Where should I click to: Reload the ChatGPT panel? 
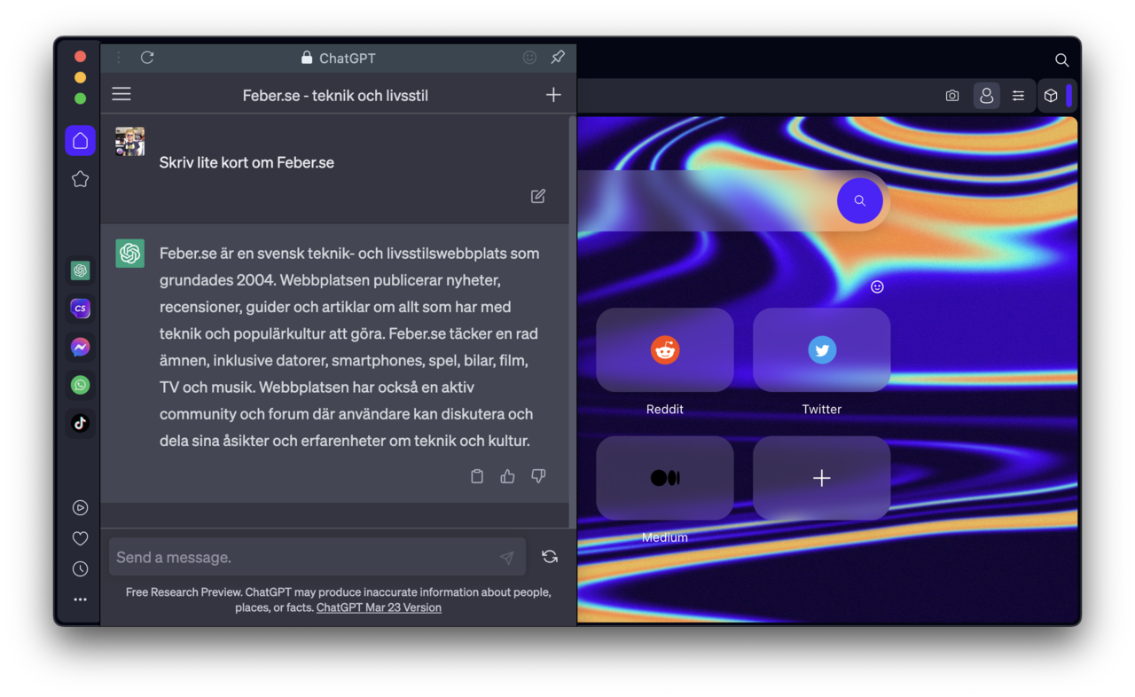click(x=147, y=58)
